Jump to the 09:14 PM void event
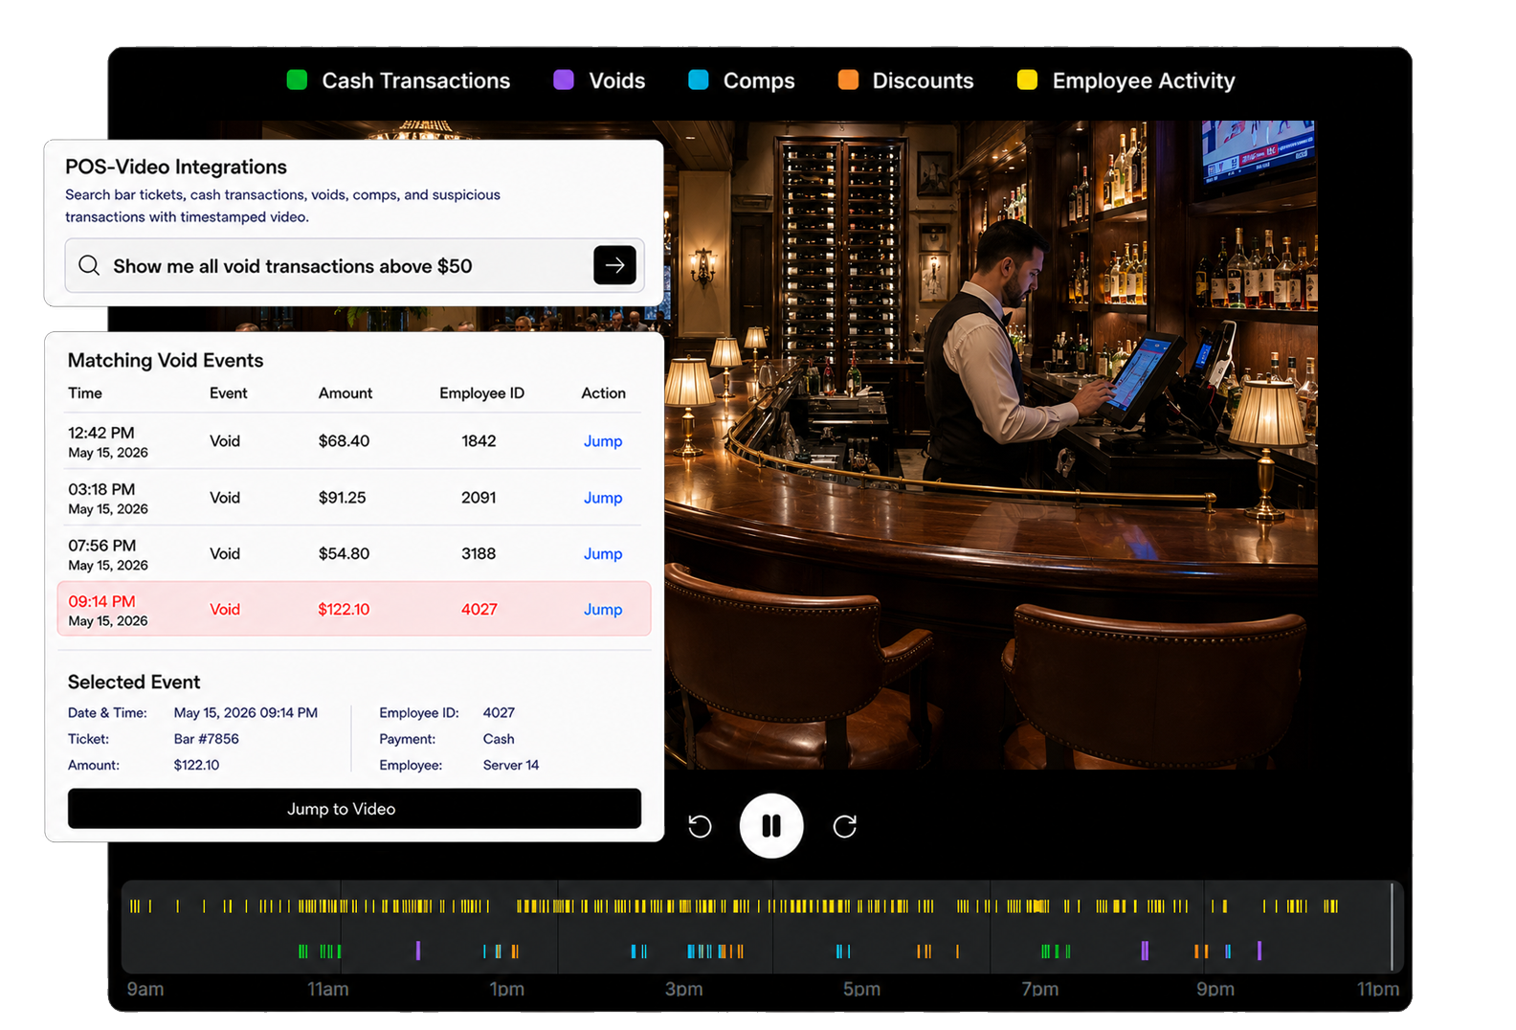This screenshot has height=1030, width=1516. (603, 610)
